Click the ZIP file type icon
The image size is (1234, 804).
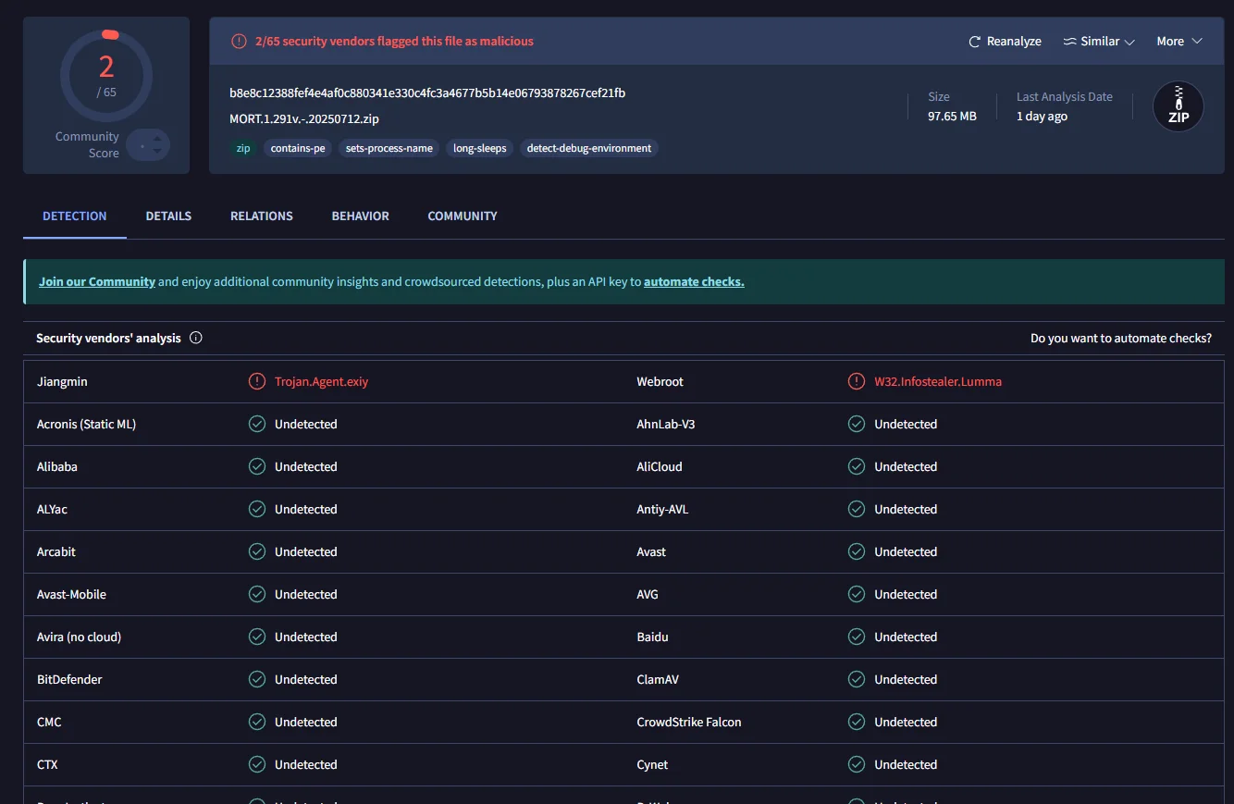tap(1178, 106)
